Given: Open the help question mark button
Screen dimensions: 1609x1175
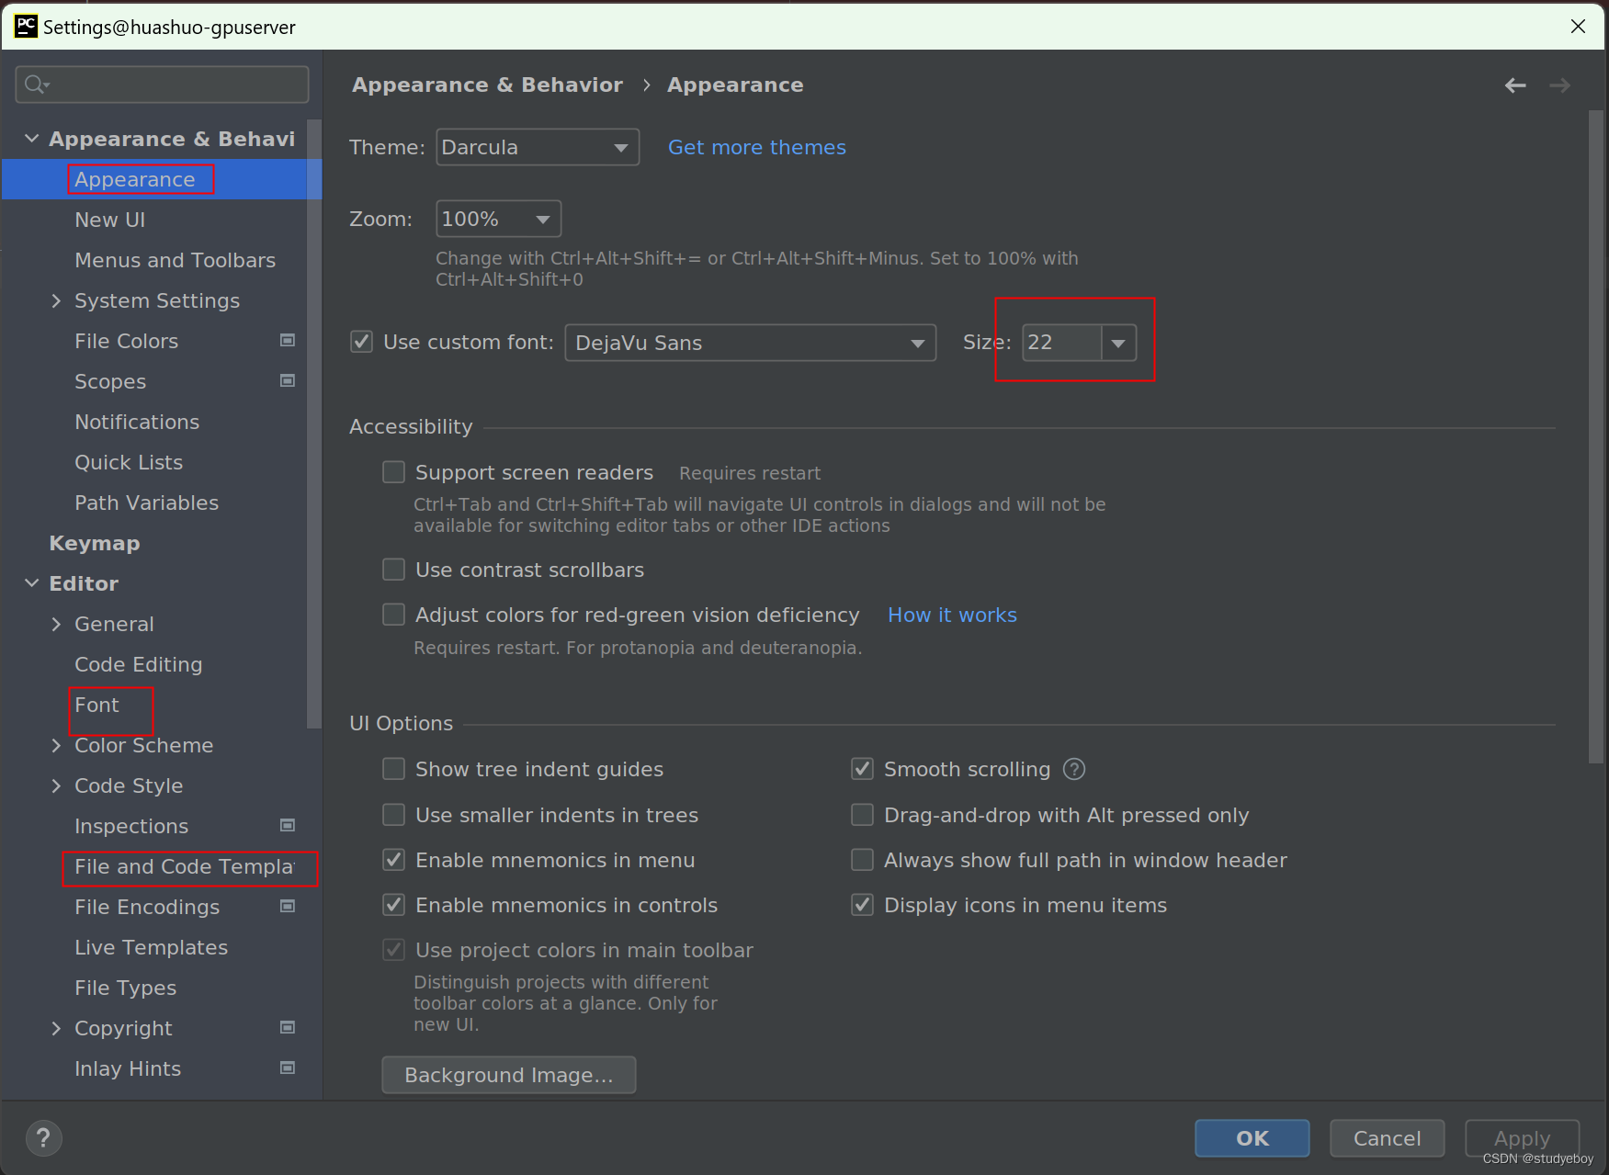Looking at the screenshot, I should tap(43, 1138).
